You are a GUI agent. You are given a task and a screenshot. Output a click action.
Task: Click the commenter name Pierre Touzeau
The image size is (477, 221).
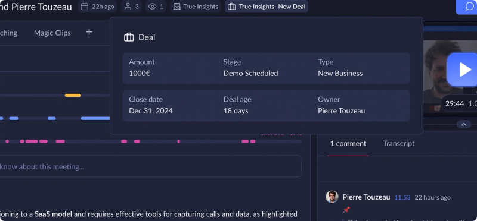366,197
